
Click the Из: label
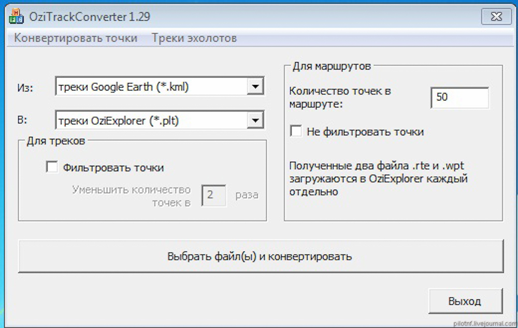click(x=25, y=88)
